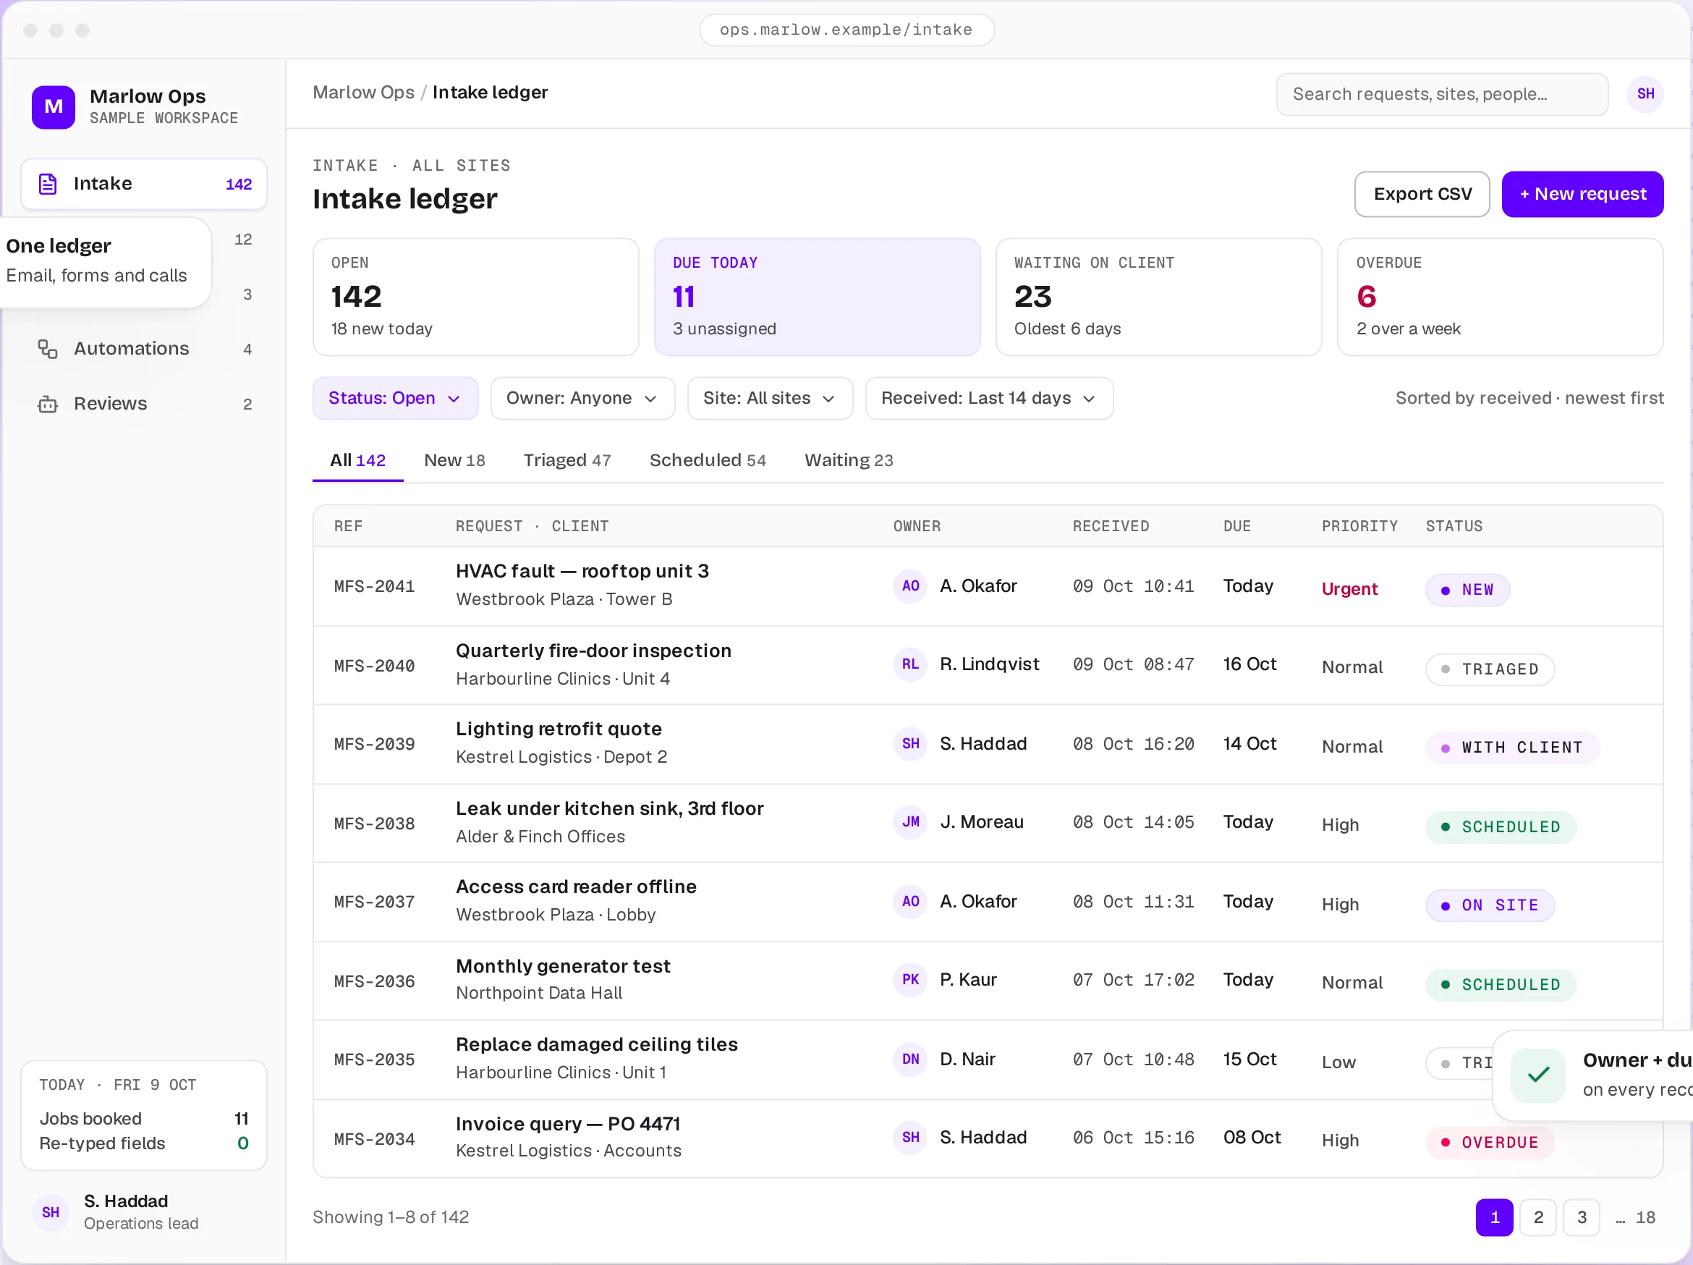Click the WITH CLIENT status badge

1511,748
